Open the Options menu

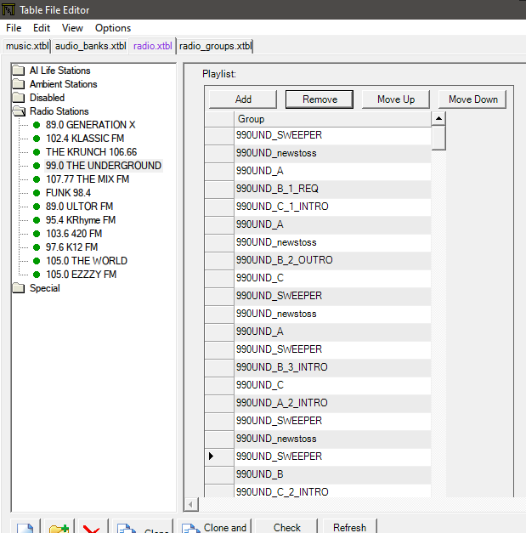[113, 28]
